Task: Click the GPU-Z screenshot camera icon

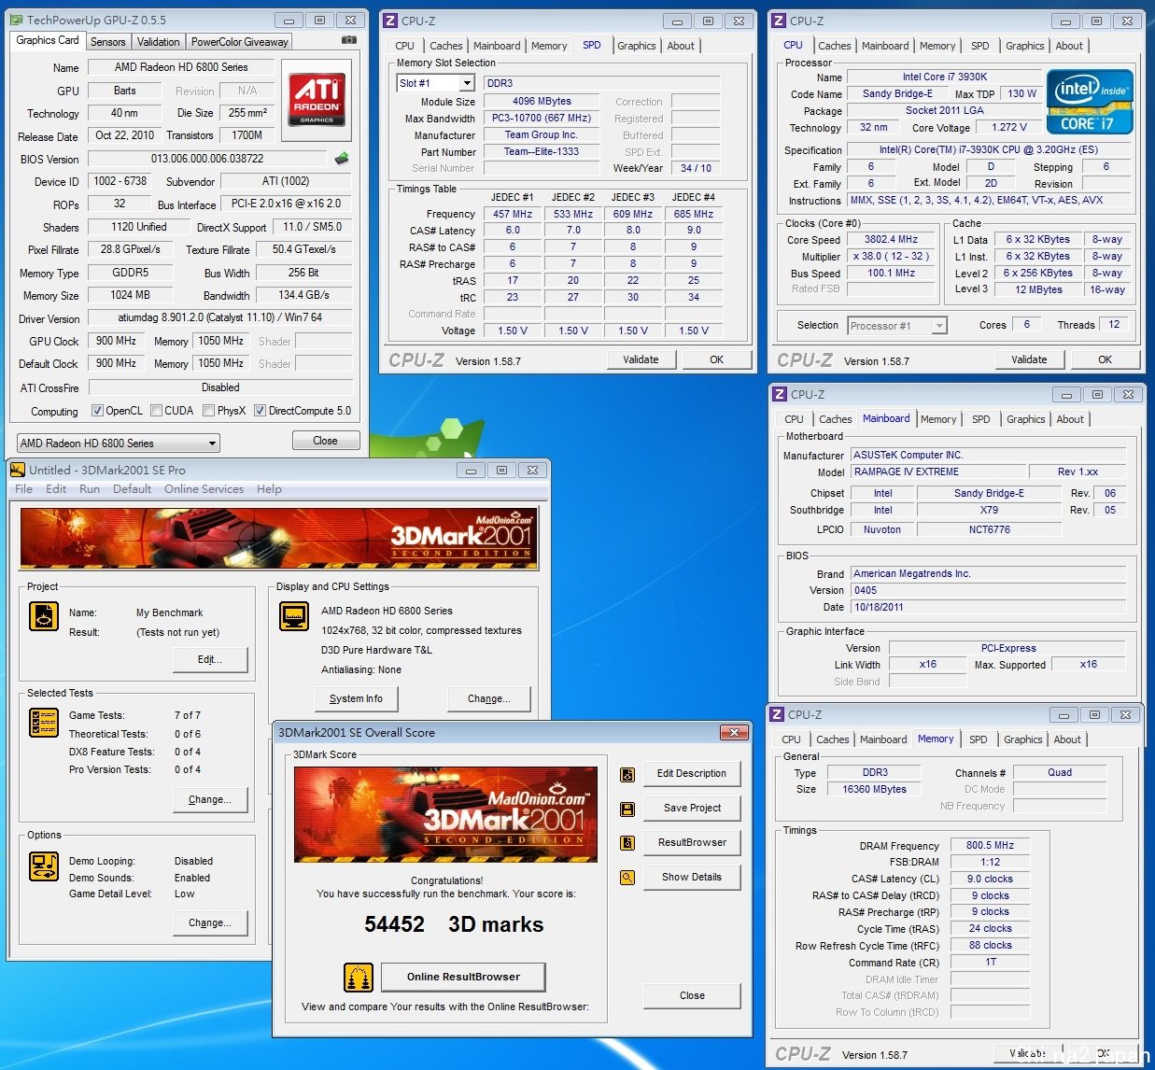Action: point(348,40)
